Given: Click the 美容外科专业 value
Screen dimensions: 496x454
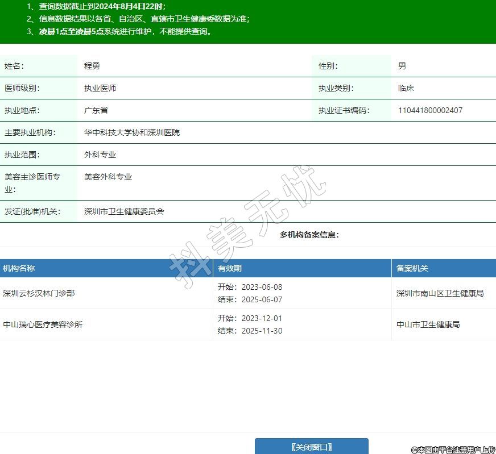Looking at the screenshot, I should [x=108, y=177].
